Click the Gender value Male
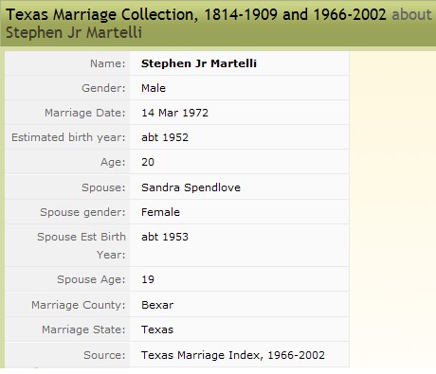 [x=154, y=88]
